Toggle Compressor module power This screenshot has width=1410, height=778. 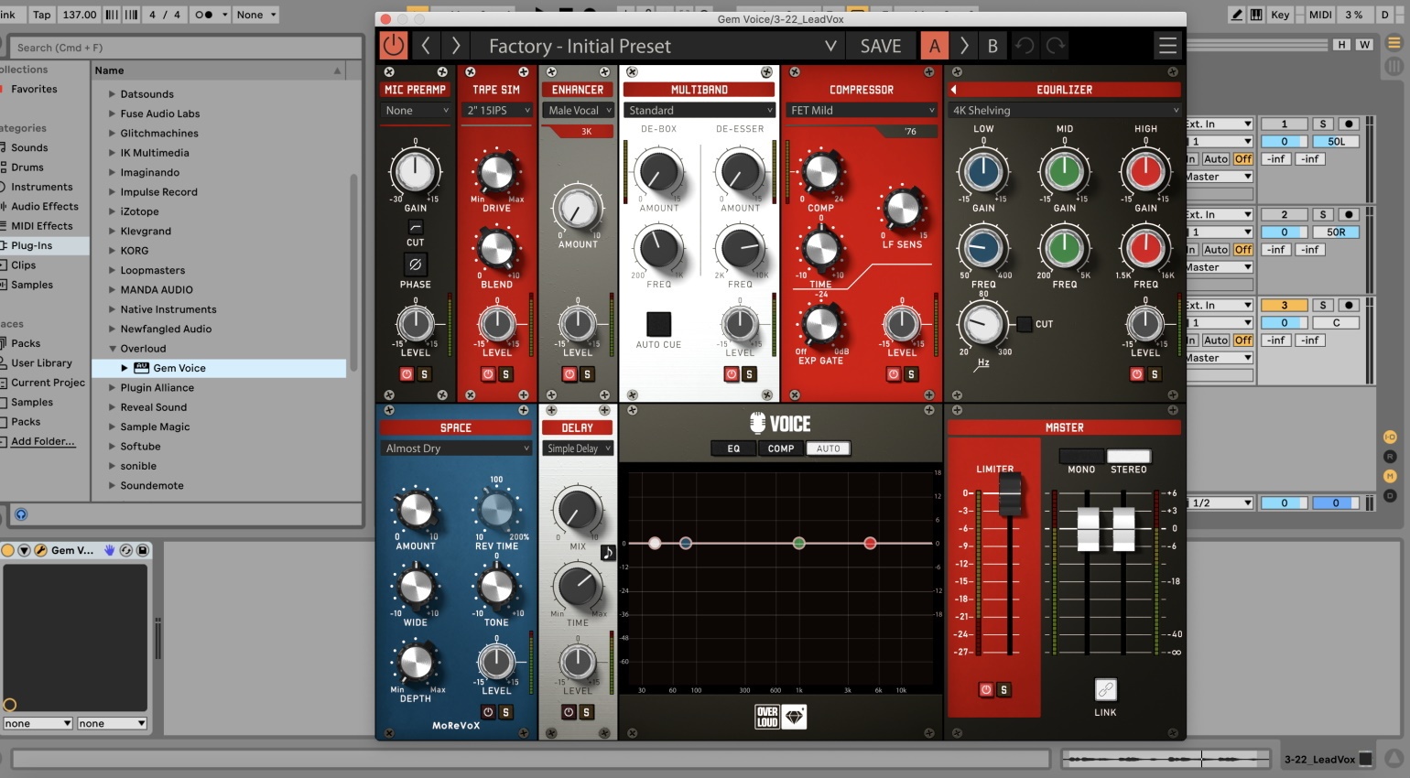coord(893,374)
